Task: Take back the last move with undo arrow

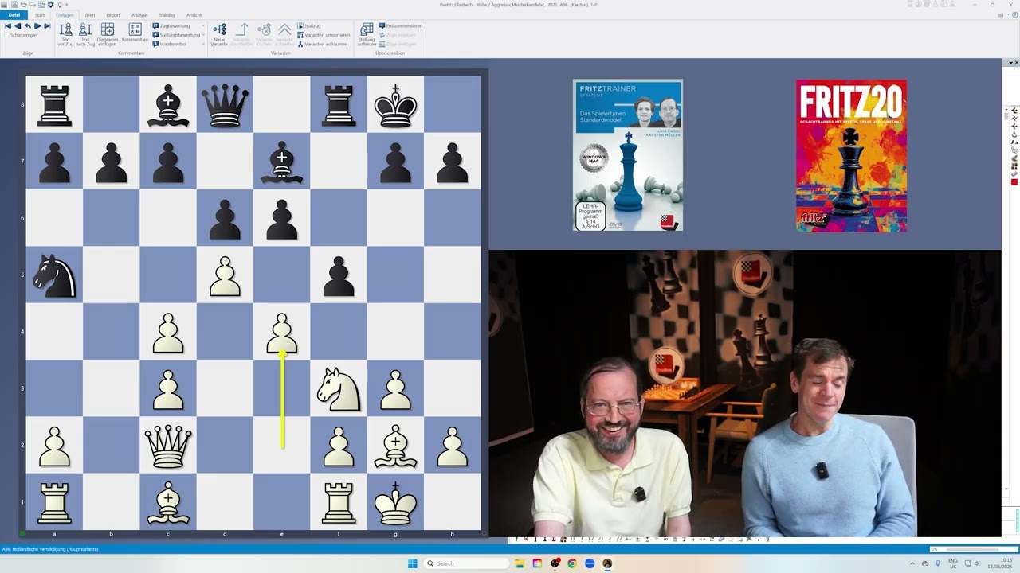Action: [27, 26]
